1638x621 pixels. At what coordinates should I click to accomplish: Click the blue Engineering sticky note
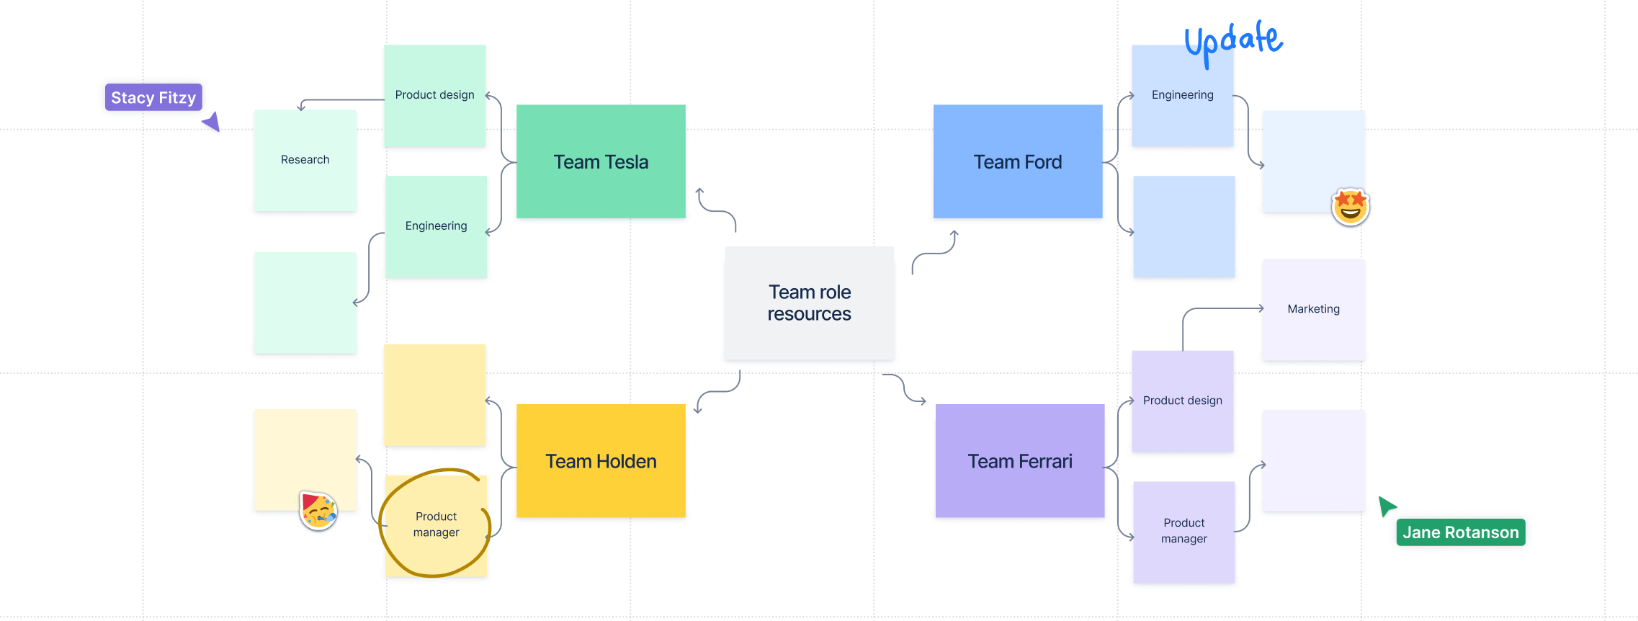point(1182,95)
